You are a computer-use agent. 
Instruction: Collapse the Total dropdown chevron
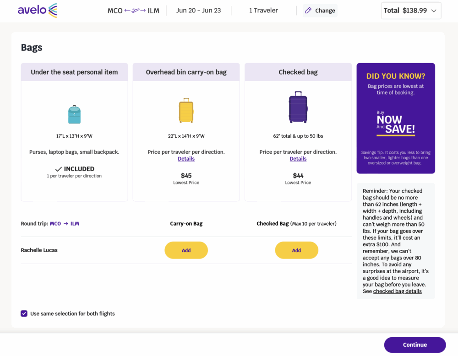(x=434, y=10)
